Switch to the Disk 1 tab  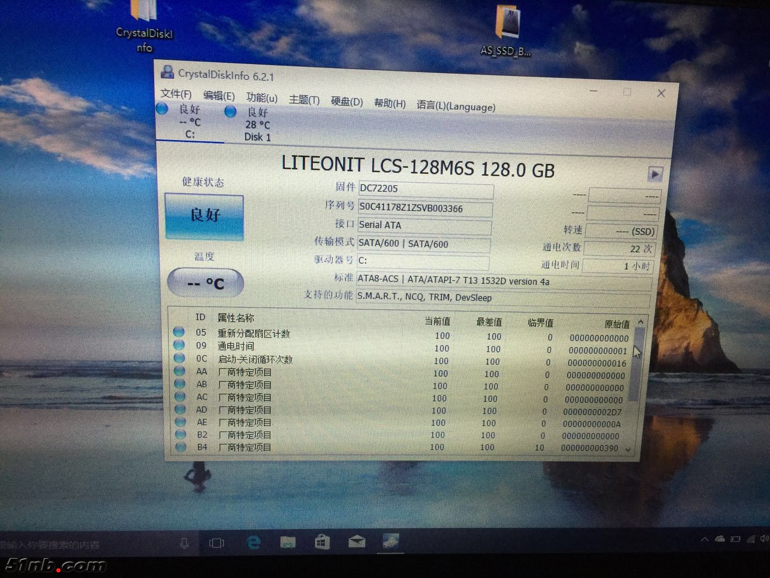click(257, 125)
